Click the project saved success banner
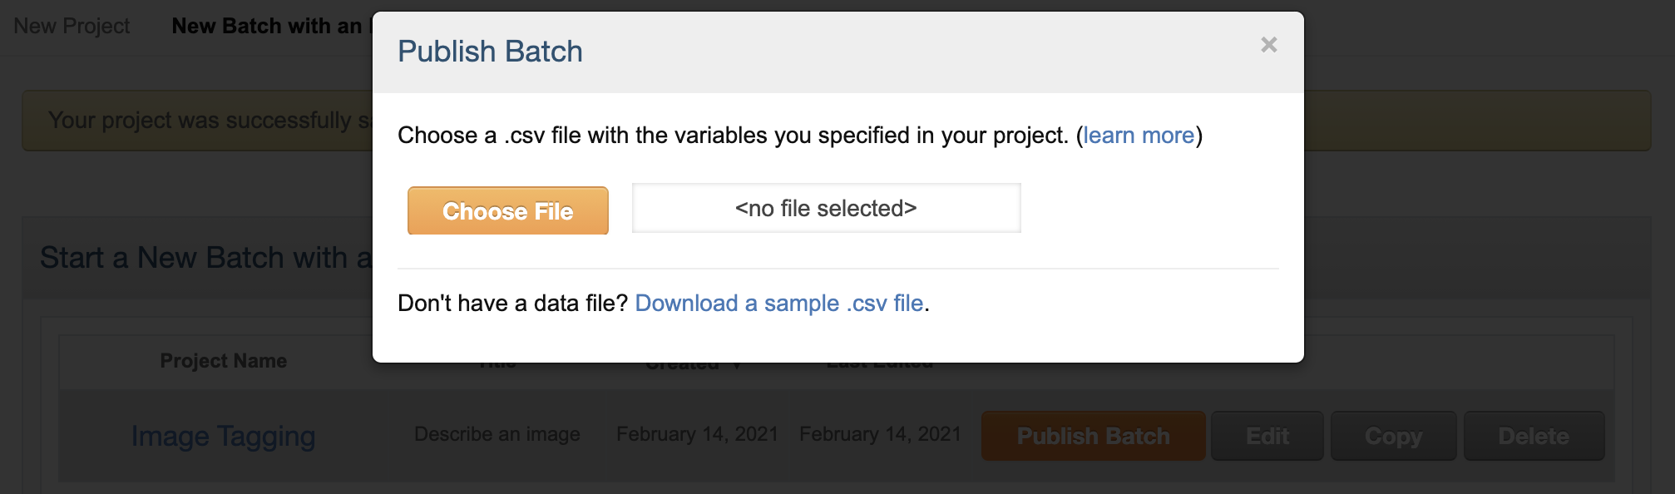 200,121
